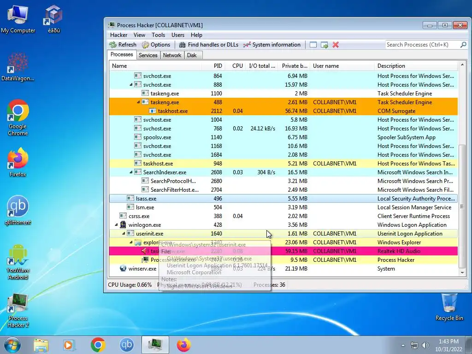Open qBittorrent desktop shortcut

click(x=18, y=210)
